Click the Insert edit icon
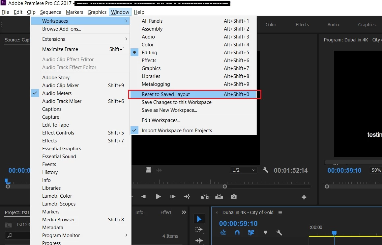382x245 pixels. click(204, 196)
